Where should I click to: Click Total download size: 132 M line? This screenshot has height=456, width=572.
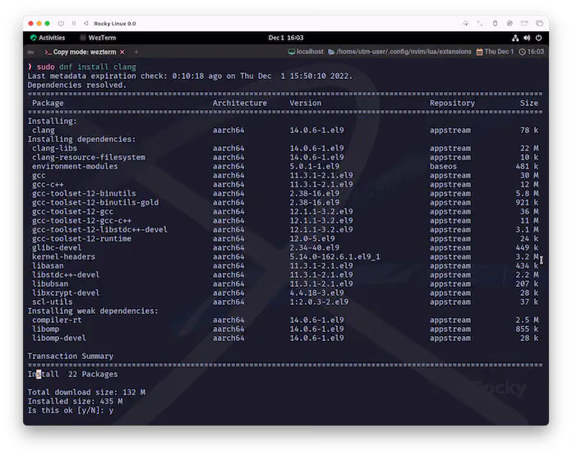[x=86, y=392]
